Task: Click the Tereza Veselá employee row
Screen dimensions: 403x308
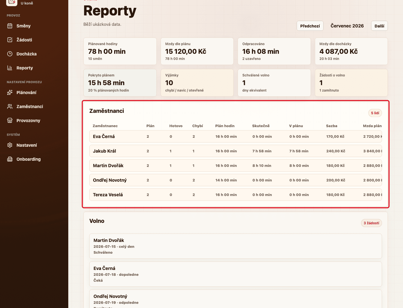Action: [x=236, y=195]
